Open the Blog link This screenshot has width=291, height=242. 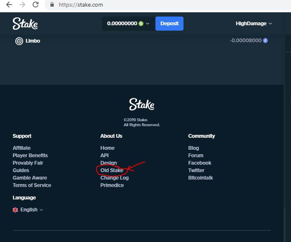click(x=193, y=148)
